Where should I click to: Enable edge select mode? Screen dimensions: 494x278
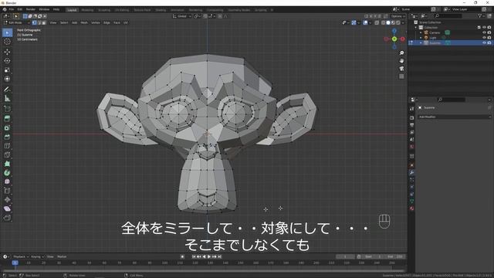point(39,22)
